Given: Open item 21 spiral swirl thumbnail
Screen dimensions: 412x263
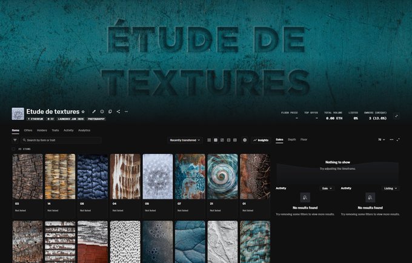Looking at the screenshot, I should click(x=222, y=176).
